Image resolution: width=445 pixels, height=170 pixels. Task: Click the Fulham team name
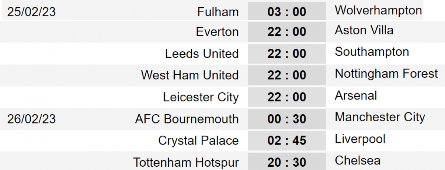click(218, 12)
